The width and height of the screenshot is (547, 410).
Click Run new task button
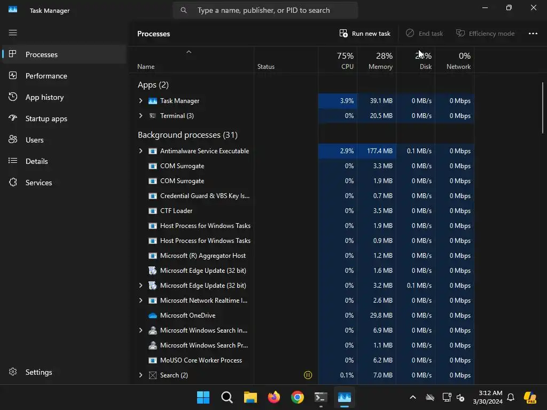click(x=365, y=34)
